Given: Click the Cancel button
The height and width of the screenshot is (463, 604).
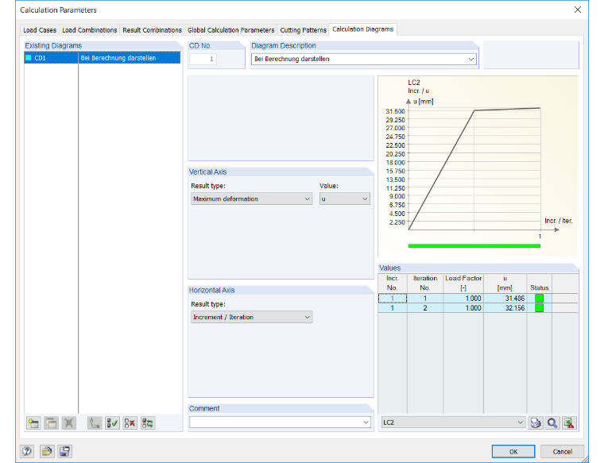Looking at the screenshot, I should 562,451.
